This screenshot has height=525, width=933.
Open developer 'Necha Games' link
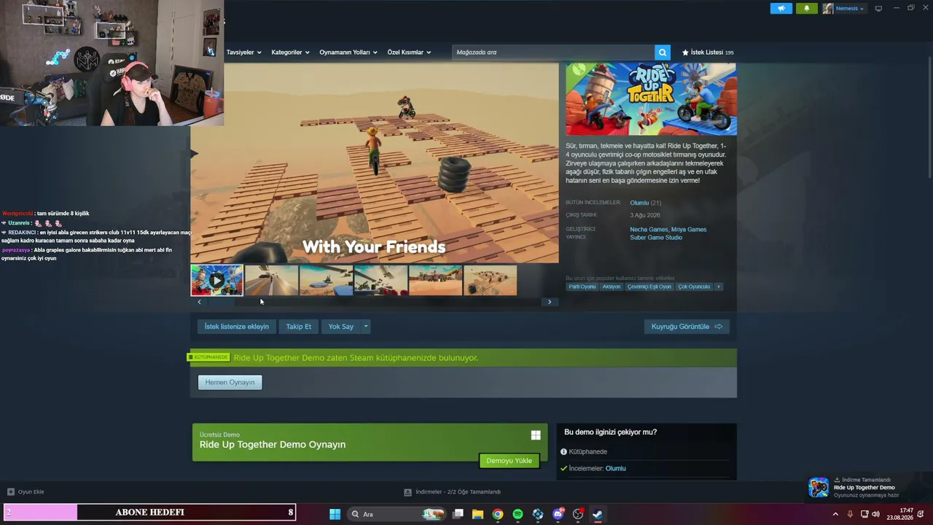[x=649, y=230]
